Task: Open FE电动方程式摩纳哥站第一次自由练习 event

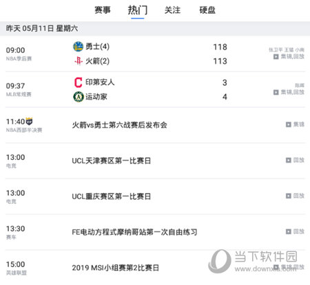Action: click(134, 232)
